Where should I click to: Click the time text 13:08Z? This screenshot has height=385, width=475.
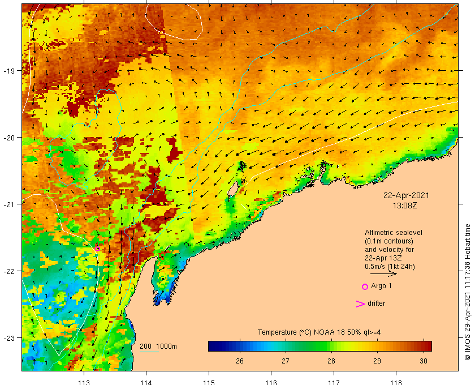[405, 206]
